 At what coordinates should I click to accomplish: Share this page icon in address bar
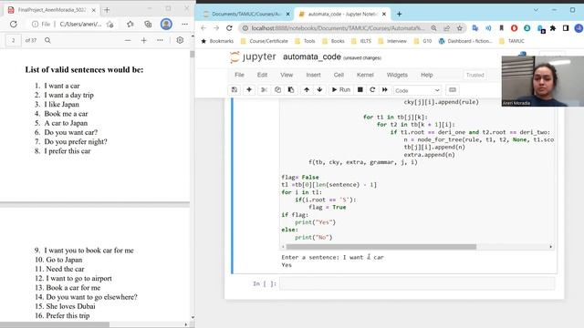[x=446, y=28]
